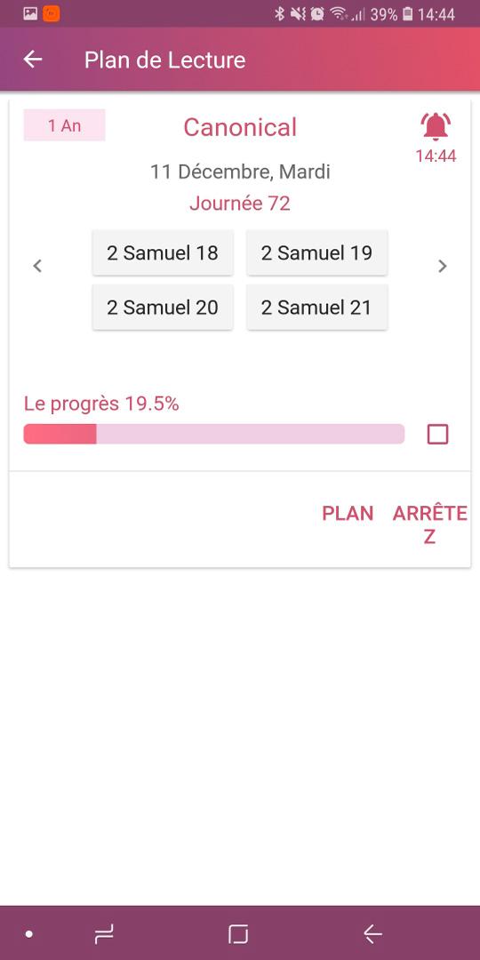Click the reading progress bar
Image resolution: width=480 pixels, height=960 pixels.
213,434
